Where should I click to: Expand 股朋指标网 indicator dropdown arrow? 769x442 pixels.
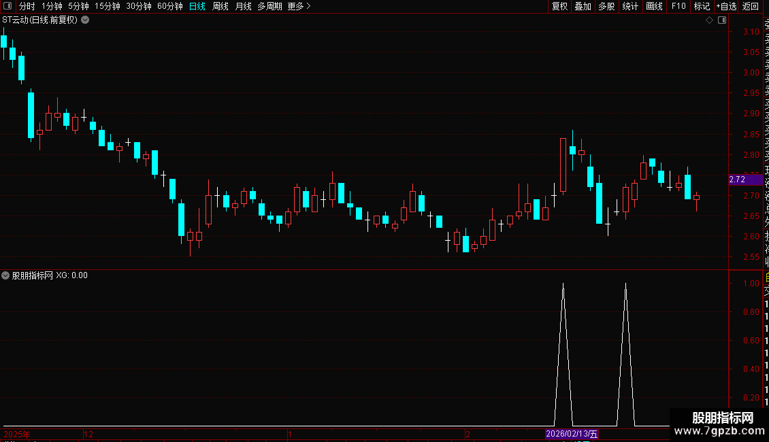(x=5, y=275)
